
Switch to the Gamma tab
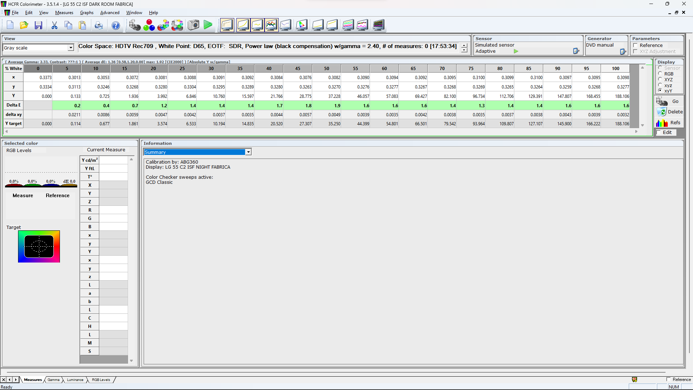53,380
